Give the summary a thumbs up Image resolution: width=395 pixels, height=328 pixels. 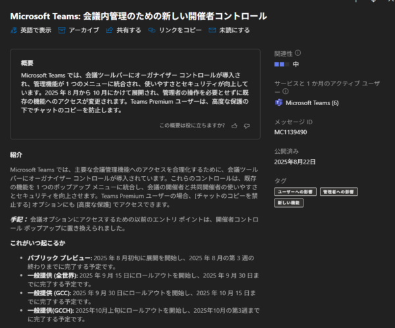(x=234, y=125)
